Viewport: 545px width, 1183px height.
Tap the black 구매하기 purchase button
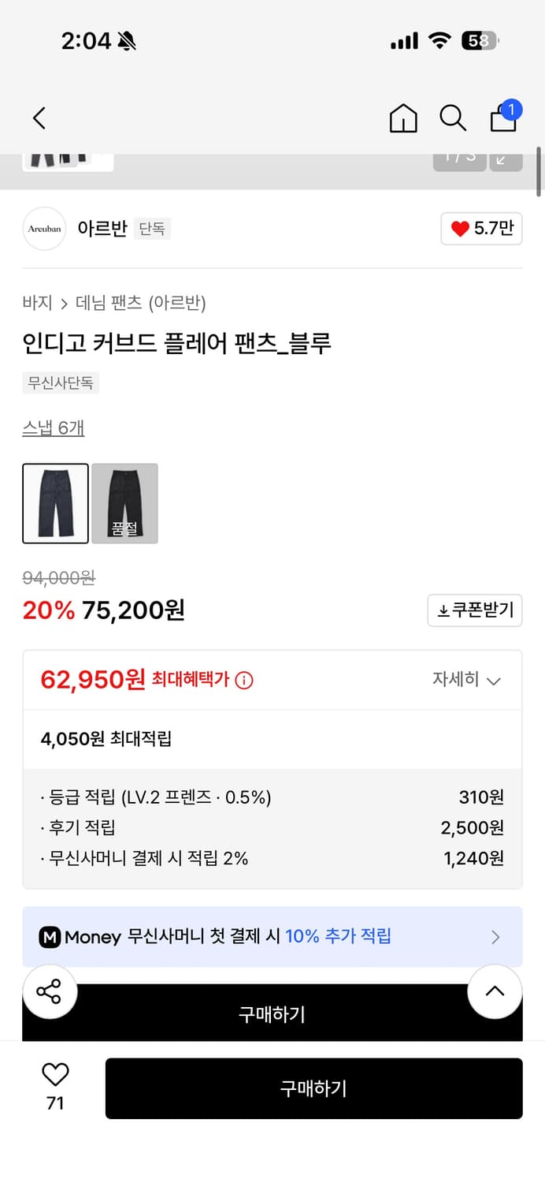pos(313,1088)
